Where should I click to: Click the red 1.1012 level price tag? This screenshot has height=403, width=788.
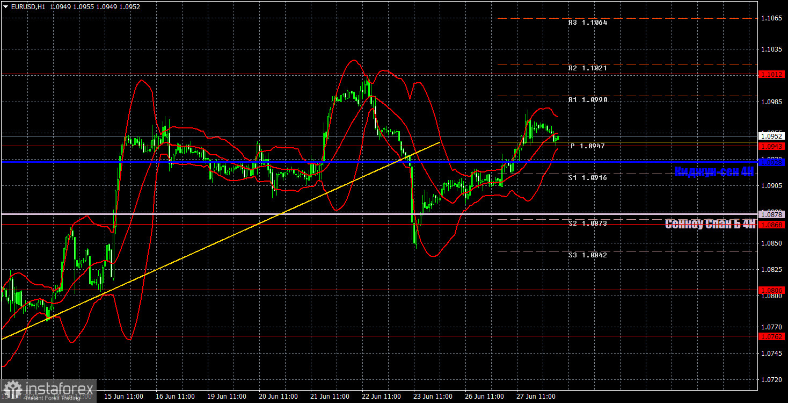[x=772, y=75]
